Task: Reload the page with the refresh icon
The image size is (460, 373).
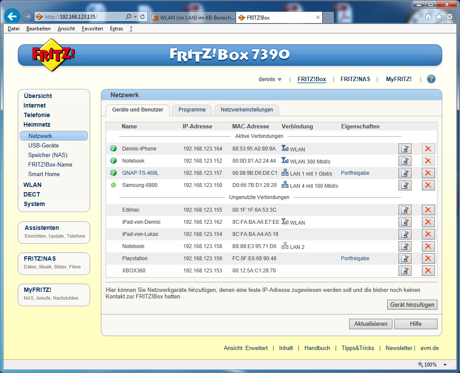Action: click(143, 17)
